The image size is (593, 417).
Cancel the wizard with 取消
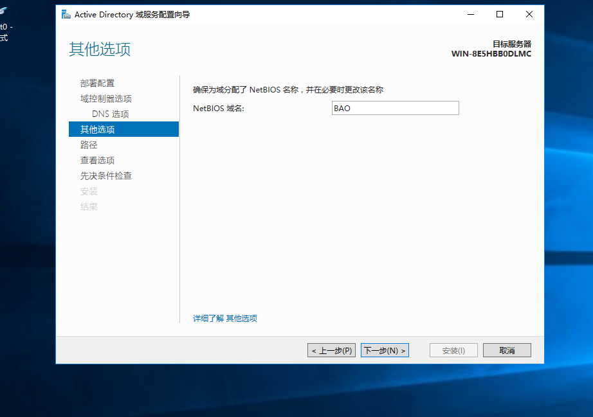click(507, 351)
